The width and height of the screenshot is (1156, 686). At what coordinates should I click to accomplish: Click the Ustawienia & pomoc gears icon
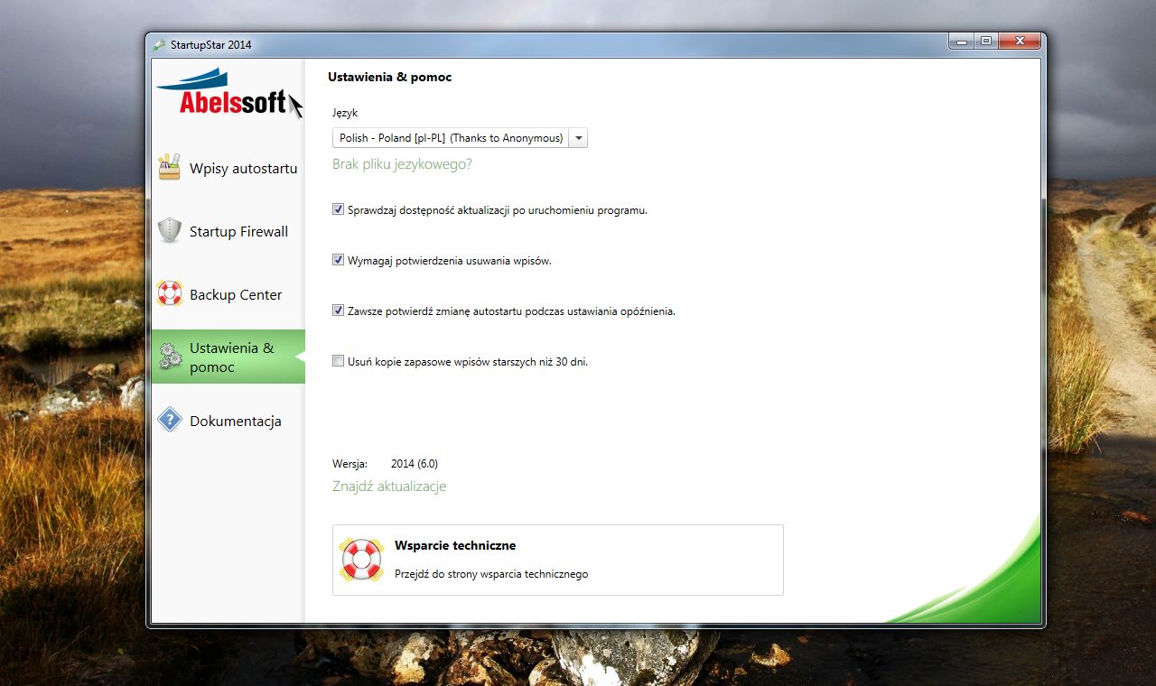170,357
